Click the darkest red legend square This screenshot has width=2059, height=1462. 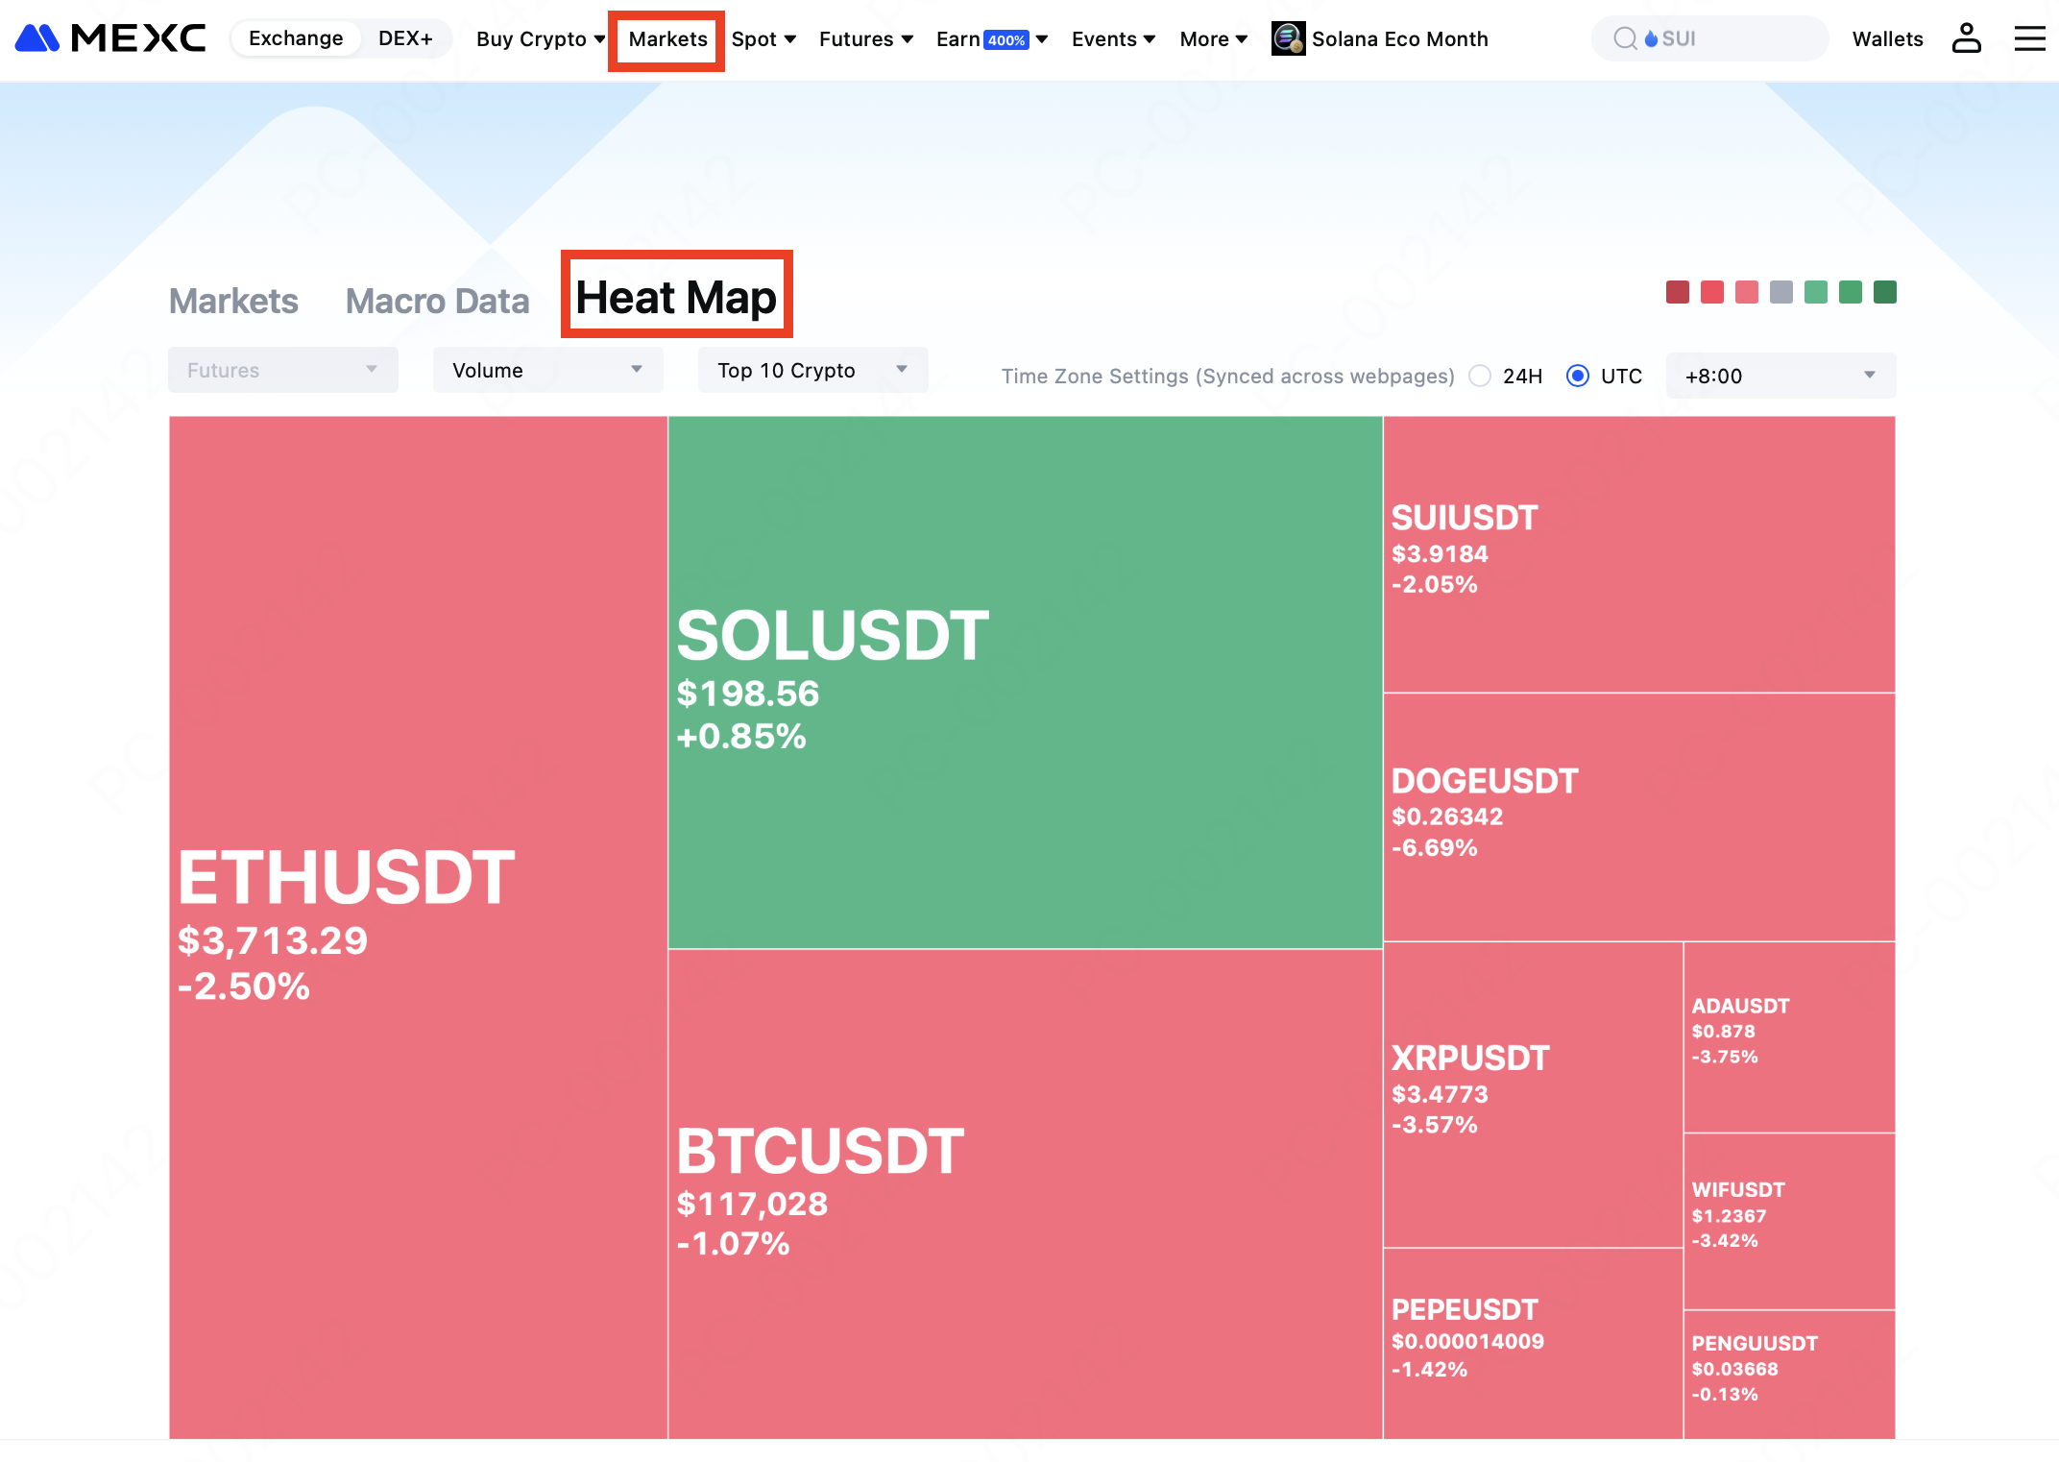coord(1677,292)
